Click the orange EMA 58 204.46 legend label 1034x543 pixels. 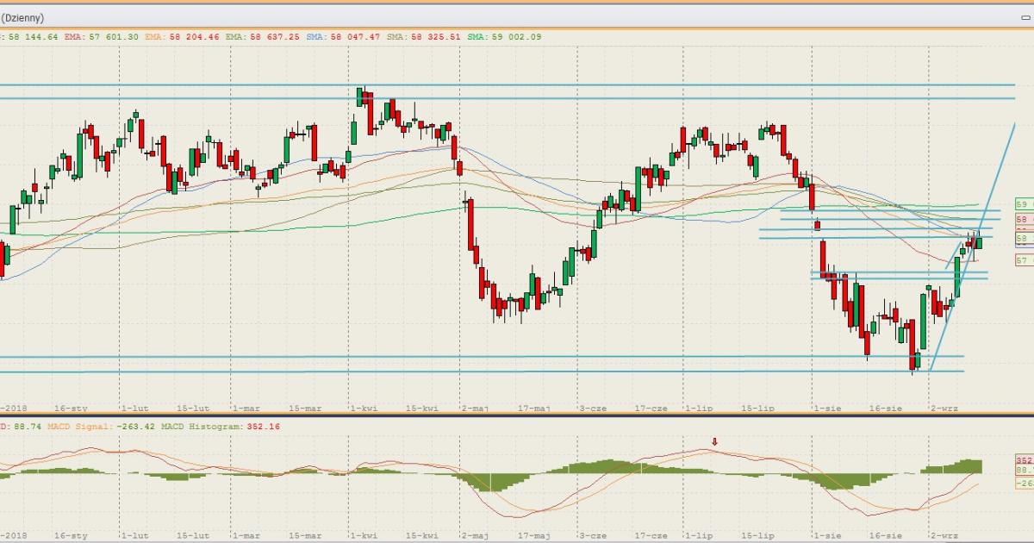point(181,37)
